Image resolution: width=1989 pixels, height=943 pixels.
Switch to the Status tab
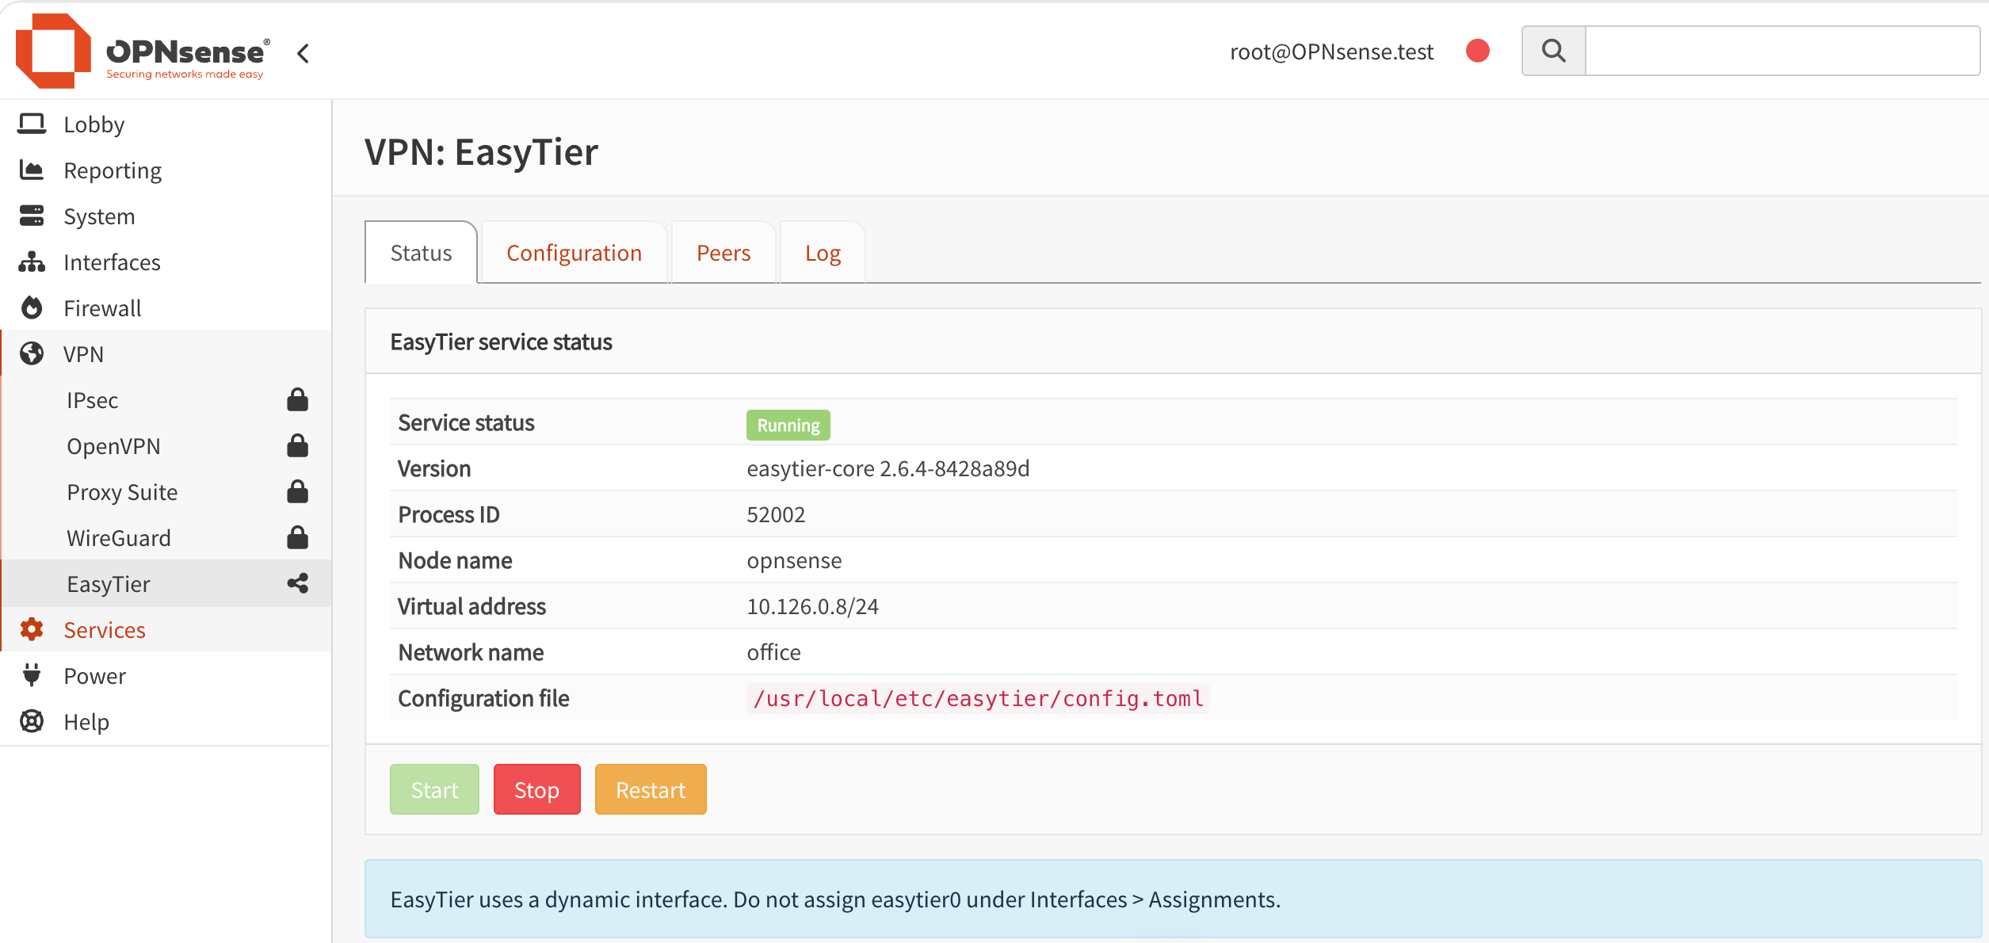[x=421, y=253]
